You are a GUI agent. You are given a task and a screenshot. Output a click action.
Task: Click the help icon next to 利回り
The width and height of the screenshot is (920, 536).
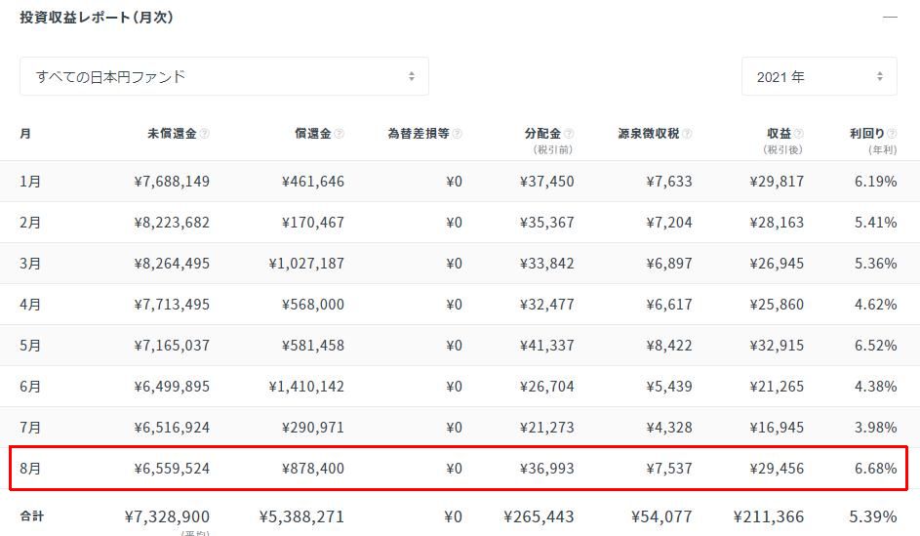(x=892, y=134)
